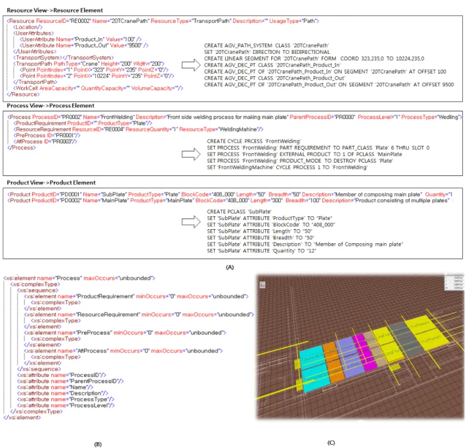Select the TransportPath PathType="Crane" line
466x448 pixels.
[88, 64]
